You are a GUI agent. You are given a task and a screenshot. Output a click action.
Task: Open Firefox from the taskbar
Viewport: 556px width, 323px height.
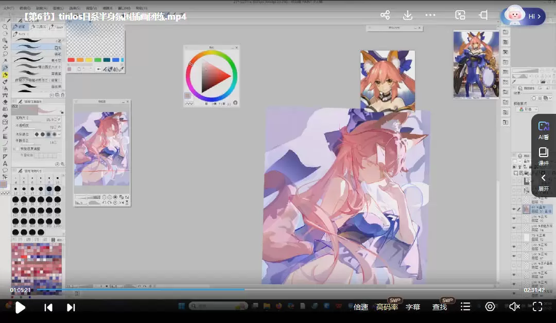279,306
